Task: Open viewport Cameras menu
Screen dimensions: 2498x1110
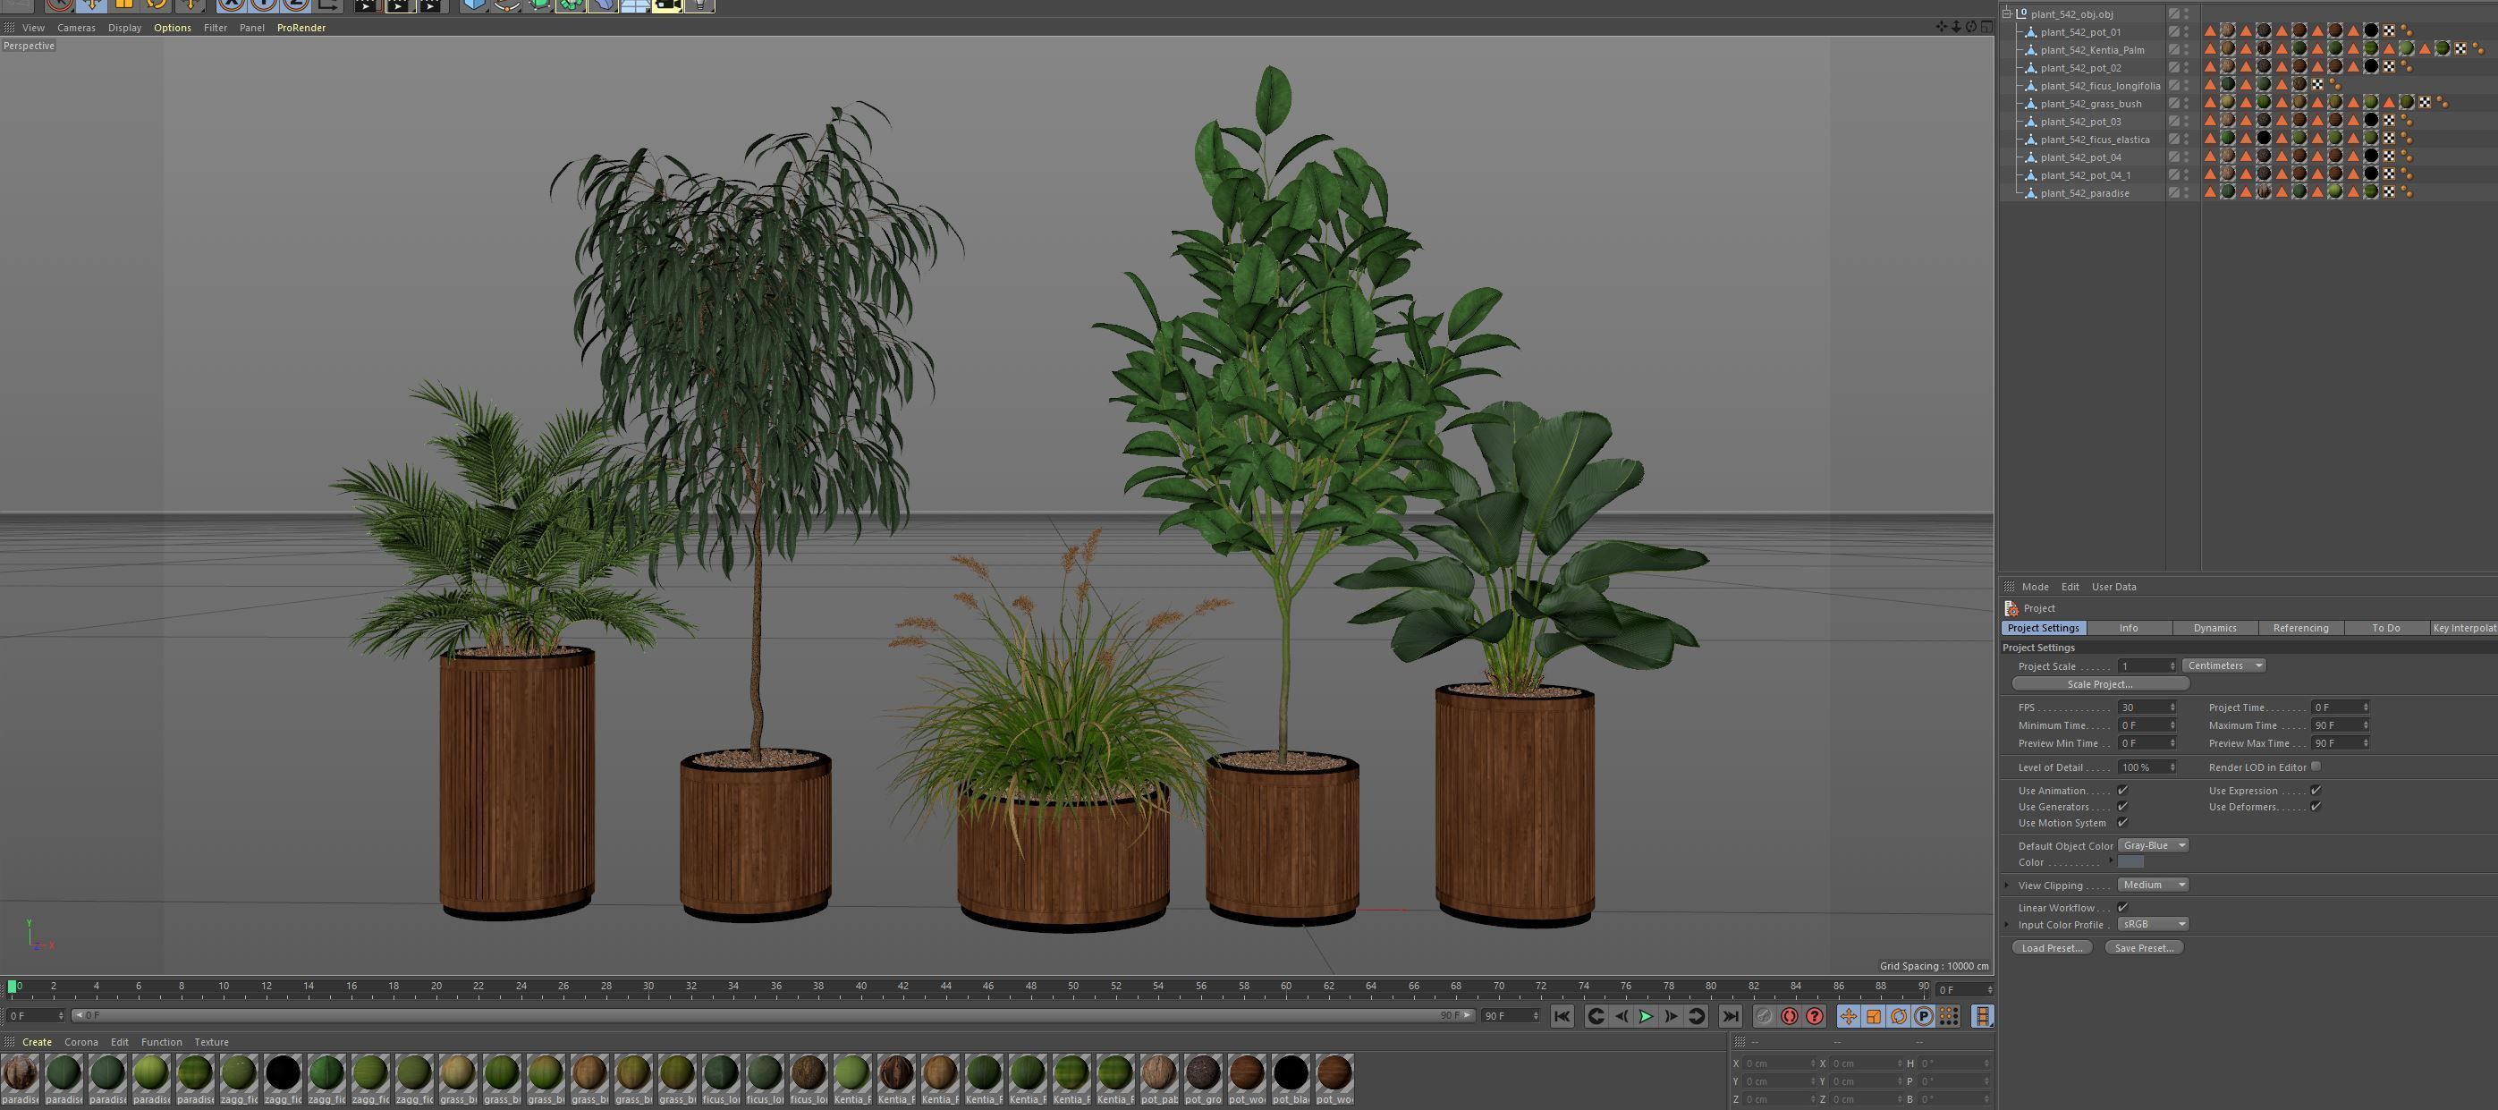Action: 76,27
